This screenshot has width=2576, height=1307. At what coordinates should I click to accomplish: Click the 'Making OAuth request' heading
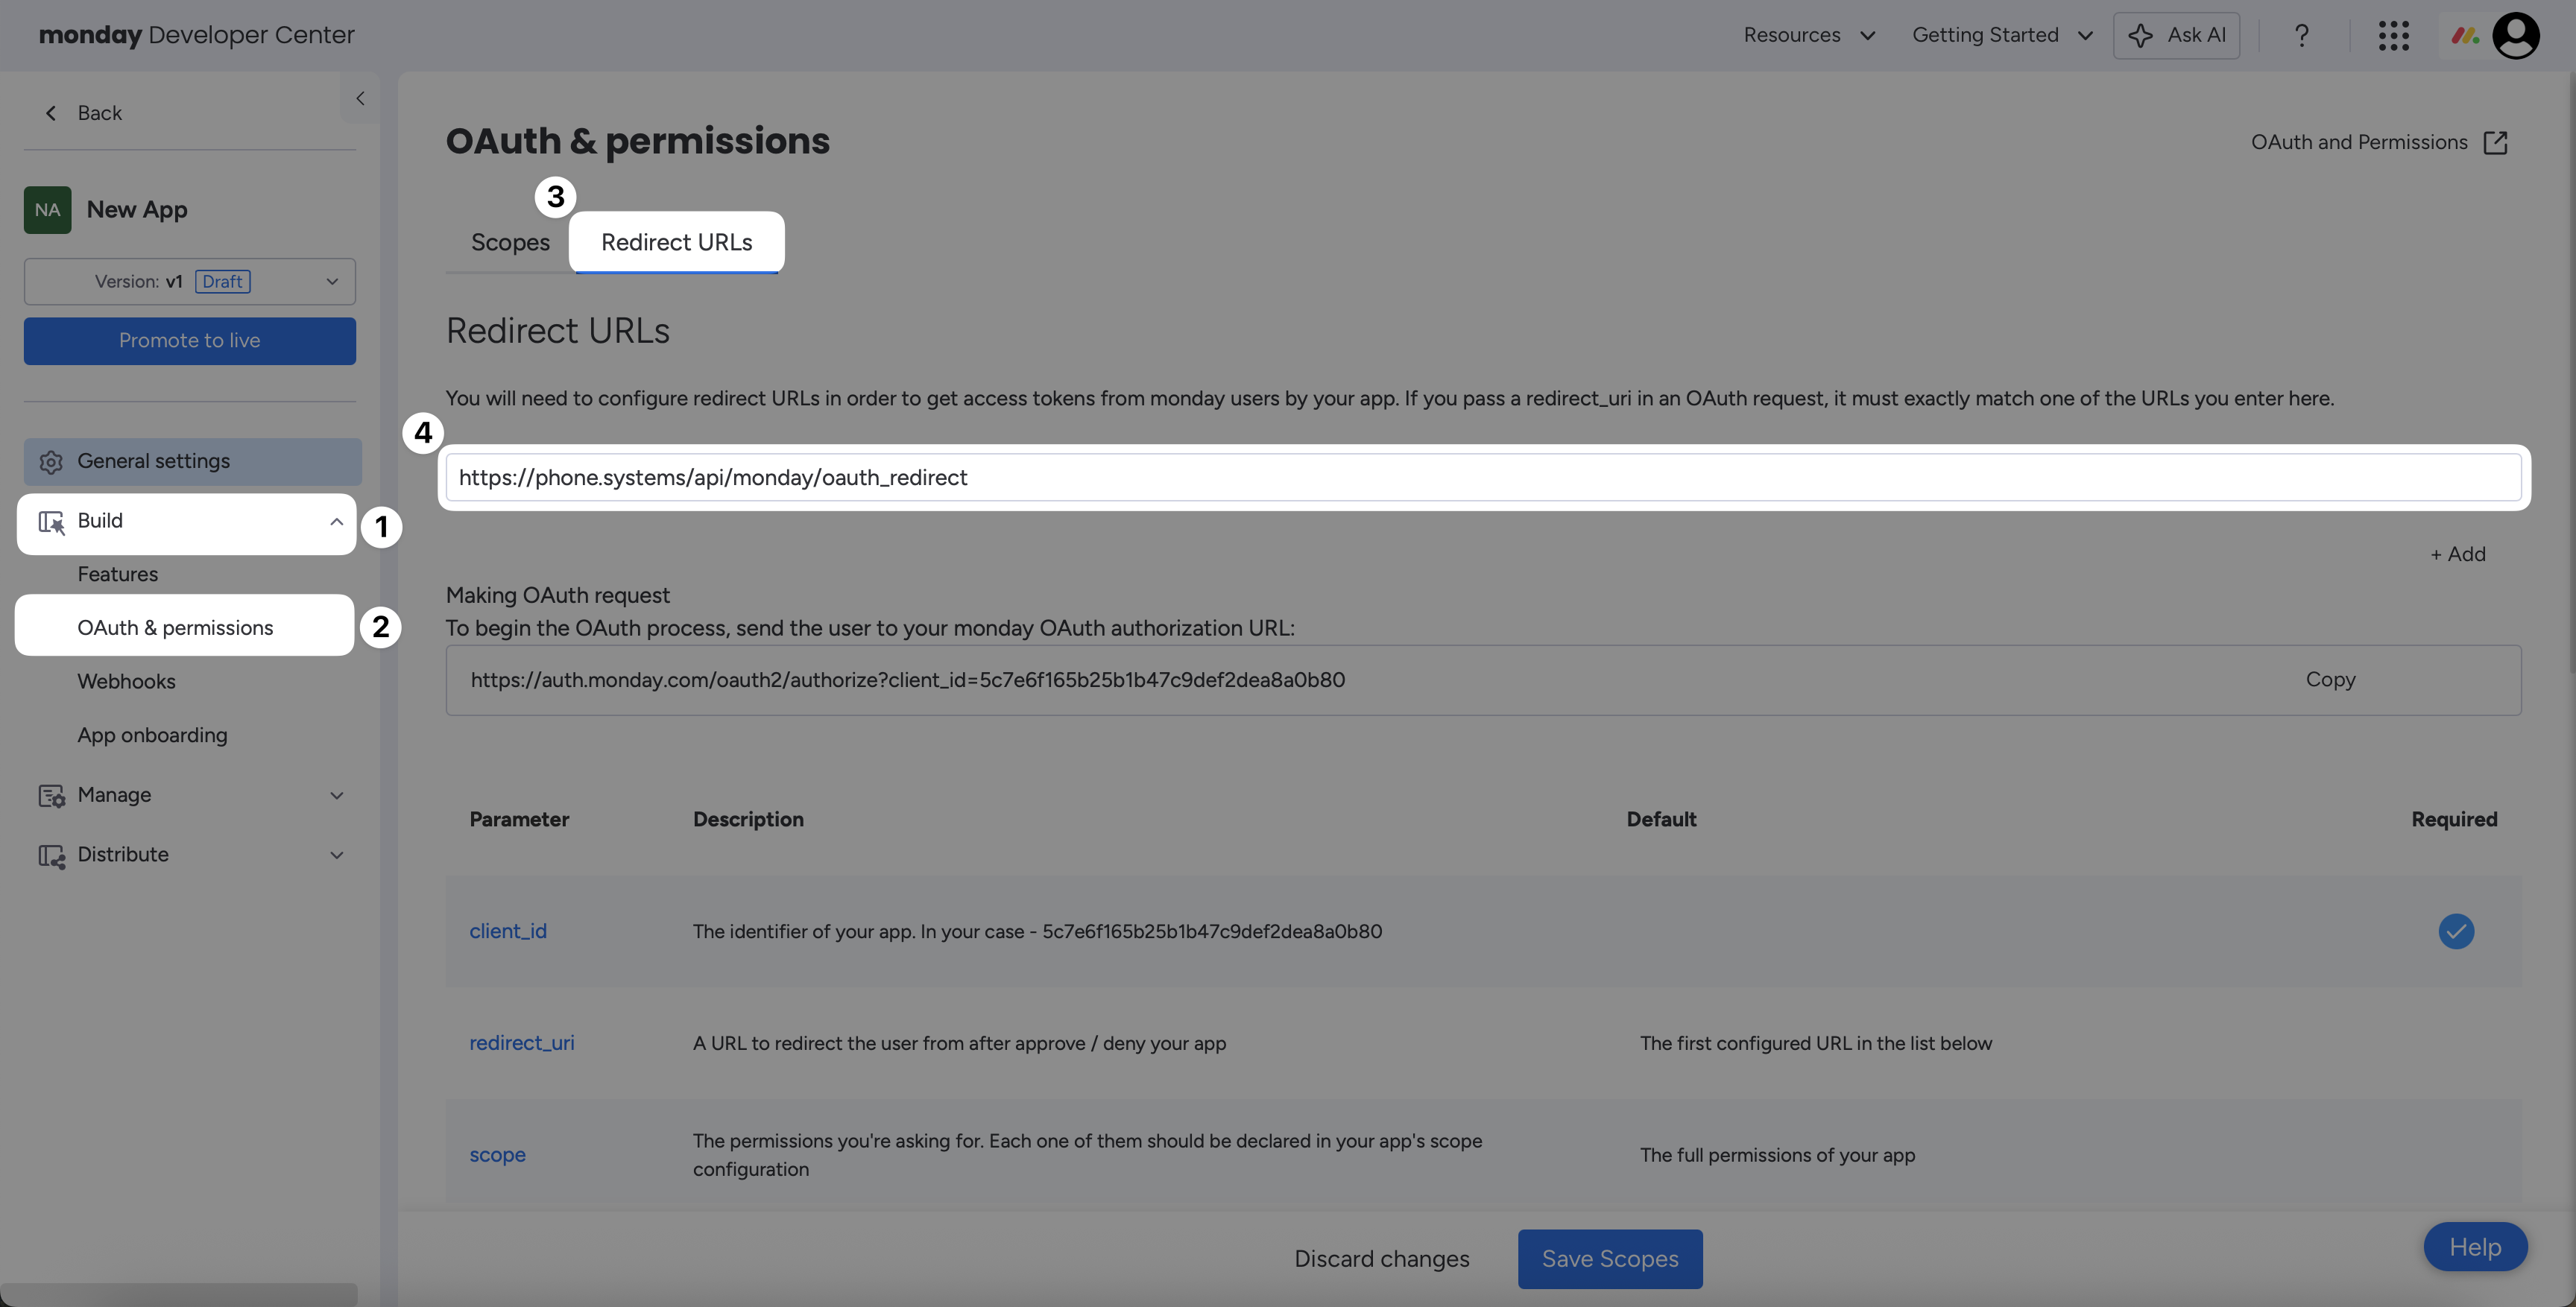(x=558, y=596)
